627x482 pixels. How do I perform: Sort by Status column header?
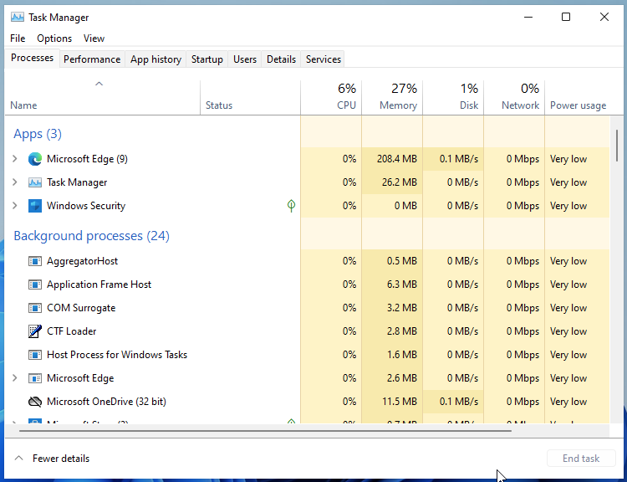[x=250, y=98]
